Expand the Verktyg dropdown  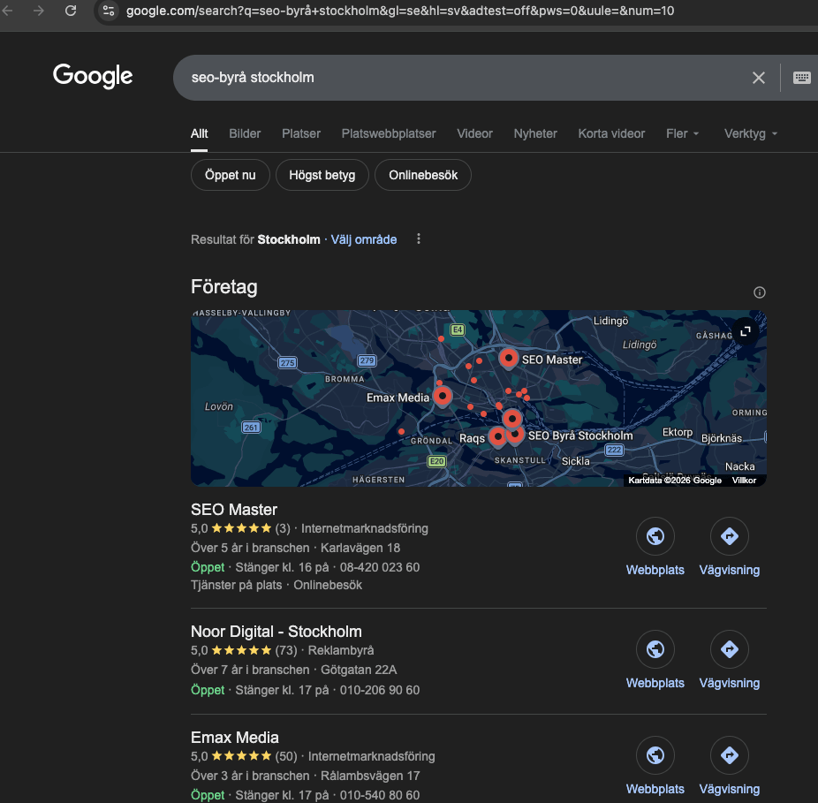coord(751,133)
